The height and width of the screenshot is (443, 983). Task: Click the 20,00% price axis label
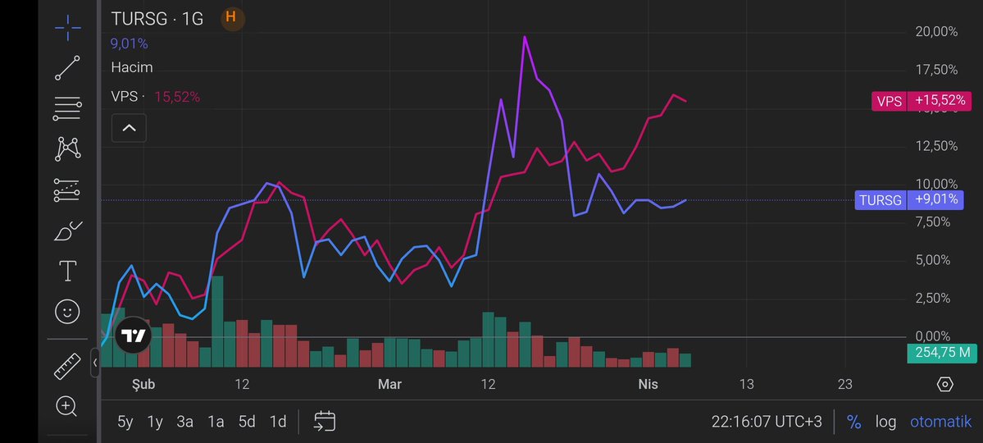click(x=936, y=32)
